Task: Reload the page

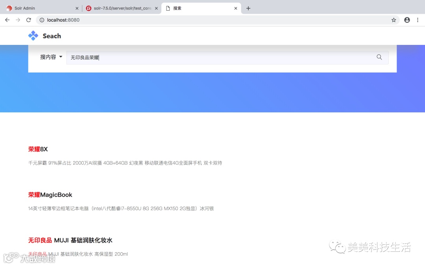Action: [x=28, y=20]
